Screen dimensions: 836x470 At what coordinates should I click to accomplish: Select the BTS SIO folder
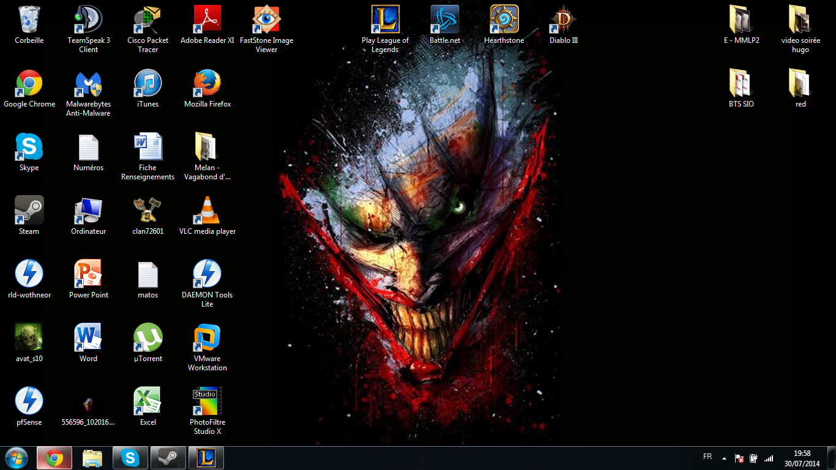point(741,83)
